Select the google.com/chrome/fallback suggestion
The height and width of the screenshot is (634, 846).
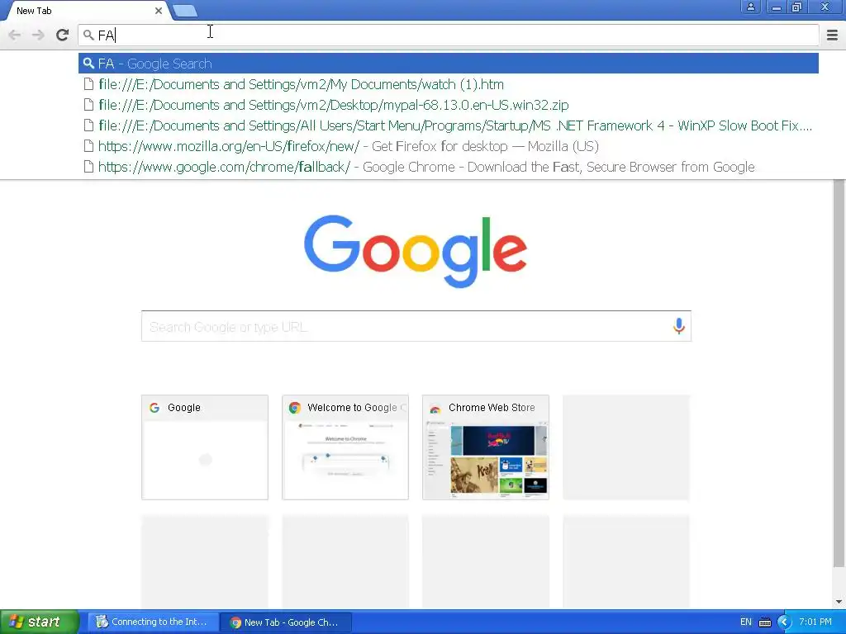point(449,167)
